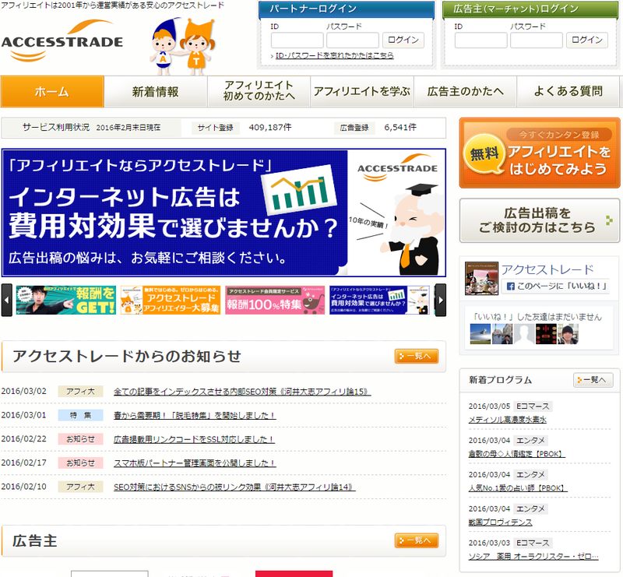Click 一覧へ button in 新着プログラム panel

point(593,380)
